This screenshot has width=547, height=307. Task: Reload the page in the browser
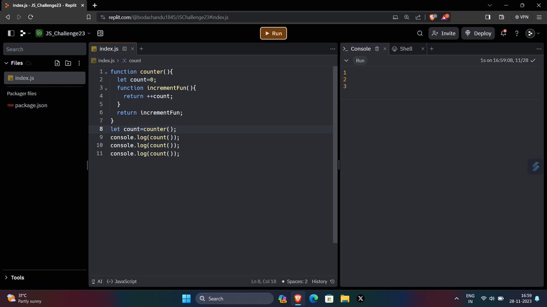point(31,17)
